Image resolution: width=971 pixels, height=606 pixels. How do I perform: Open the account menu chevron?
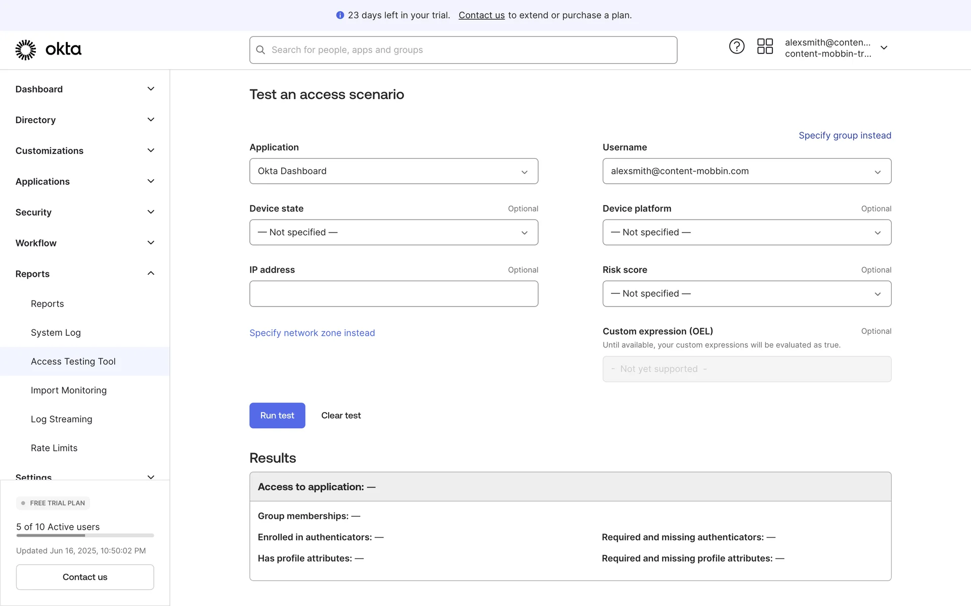tap(884, 47)
